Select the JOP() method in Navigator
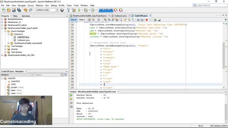 [13, 84]
